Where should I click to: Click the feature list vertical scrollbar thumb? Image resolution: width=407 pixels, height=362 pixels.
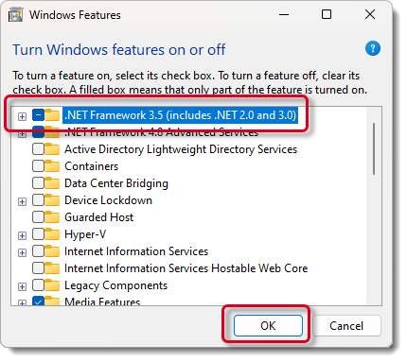click(x=374, y=148)
